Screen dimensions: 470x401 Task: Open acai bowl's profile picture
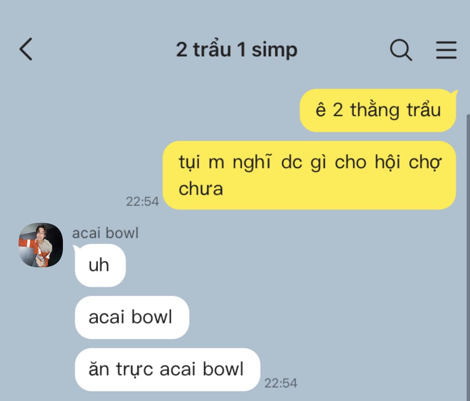coord(41,245)
